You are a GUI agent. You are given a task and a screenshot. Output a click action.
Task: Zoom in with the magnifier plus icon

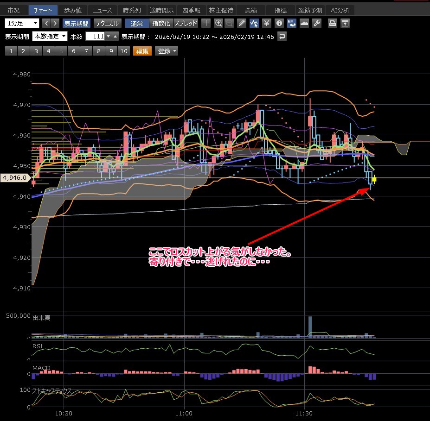(x=218, y=23)
